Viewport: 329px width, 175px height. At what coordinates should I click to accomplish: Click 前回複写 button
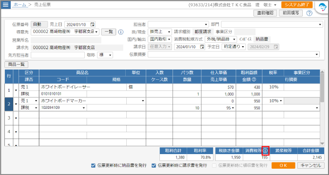(x=290, y=13)
